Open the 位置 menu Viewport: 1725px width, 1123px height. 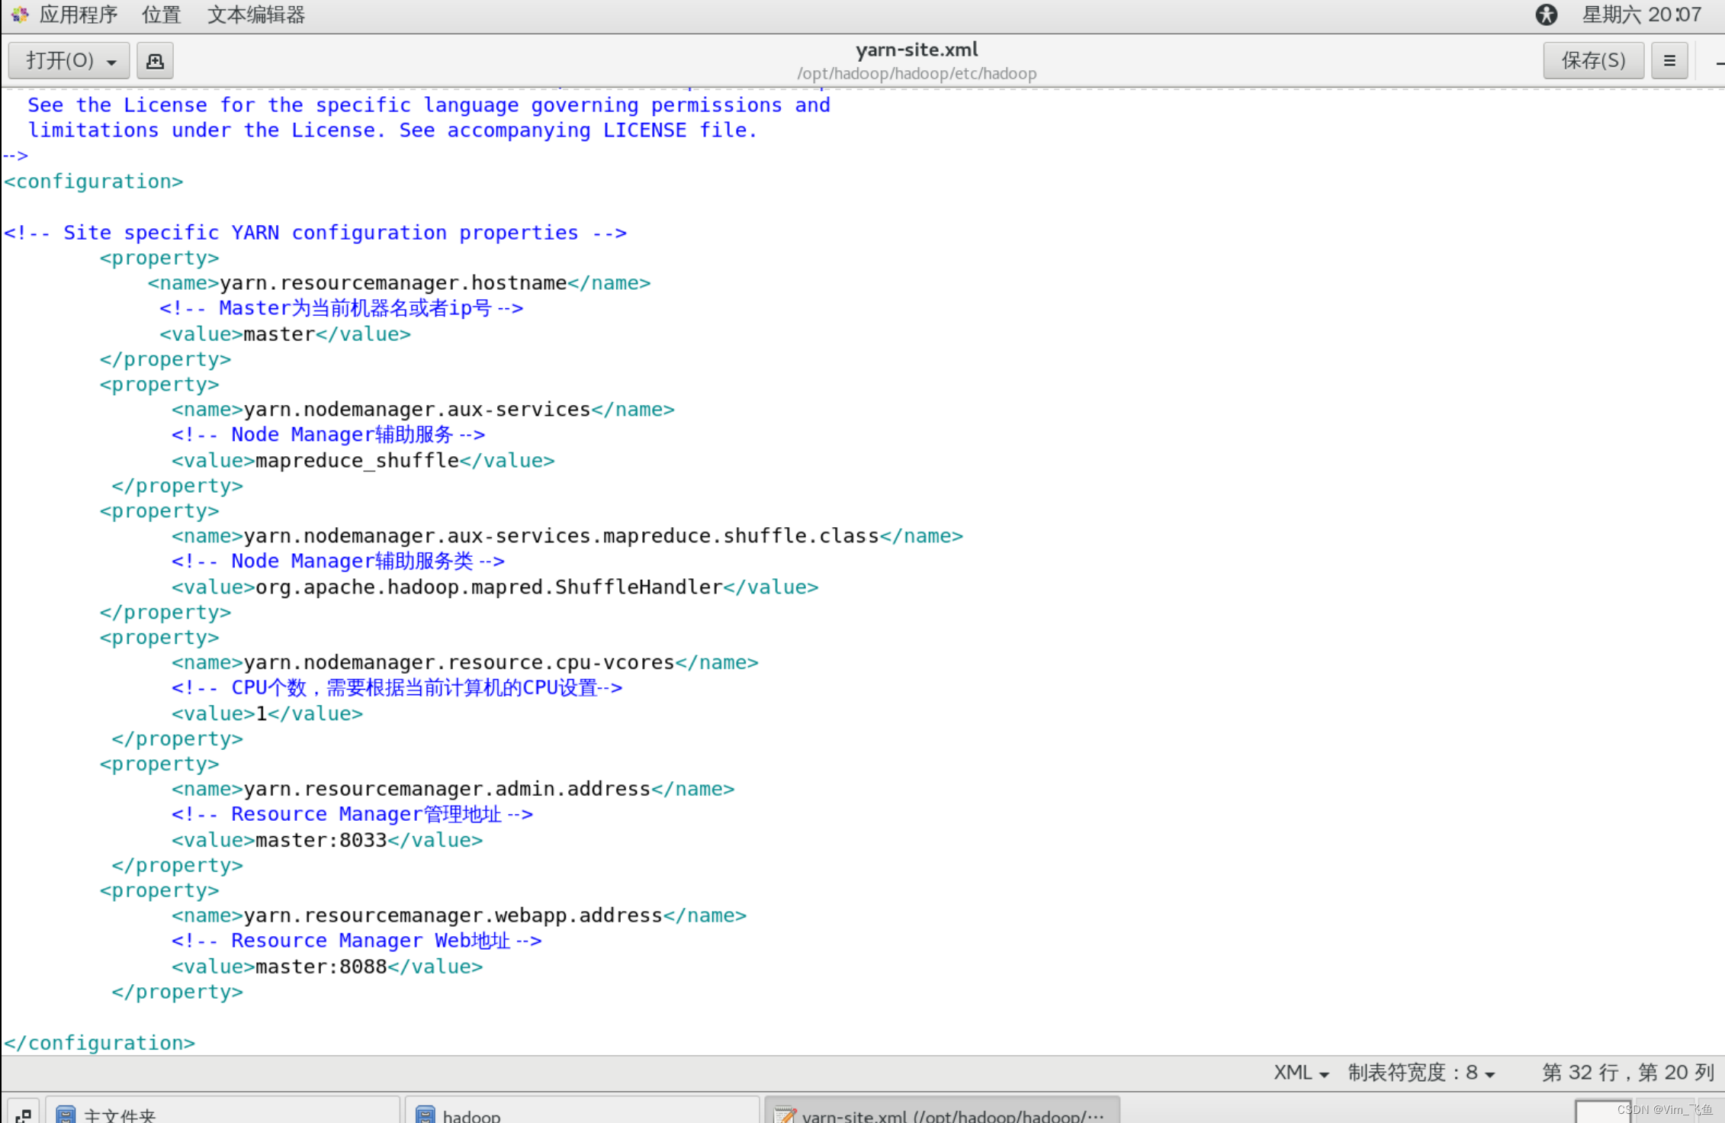[162, 14]
